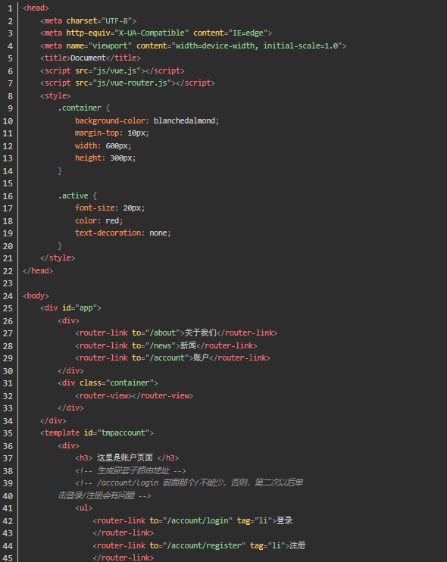Click line number 1 in the gutter
The image size is (447, 562).
pos(10,8)
